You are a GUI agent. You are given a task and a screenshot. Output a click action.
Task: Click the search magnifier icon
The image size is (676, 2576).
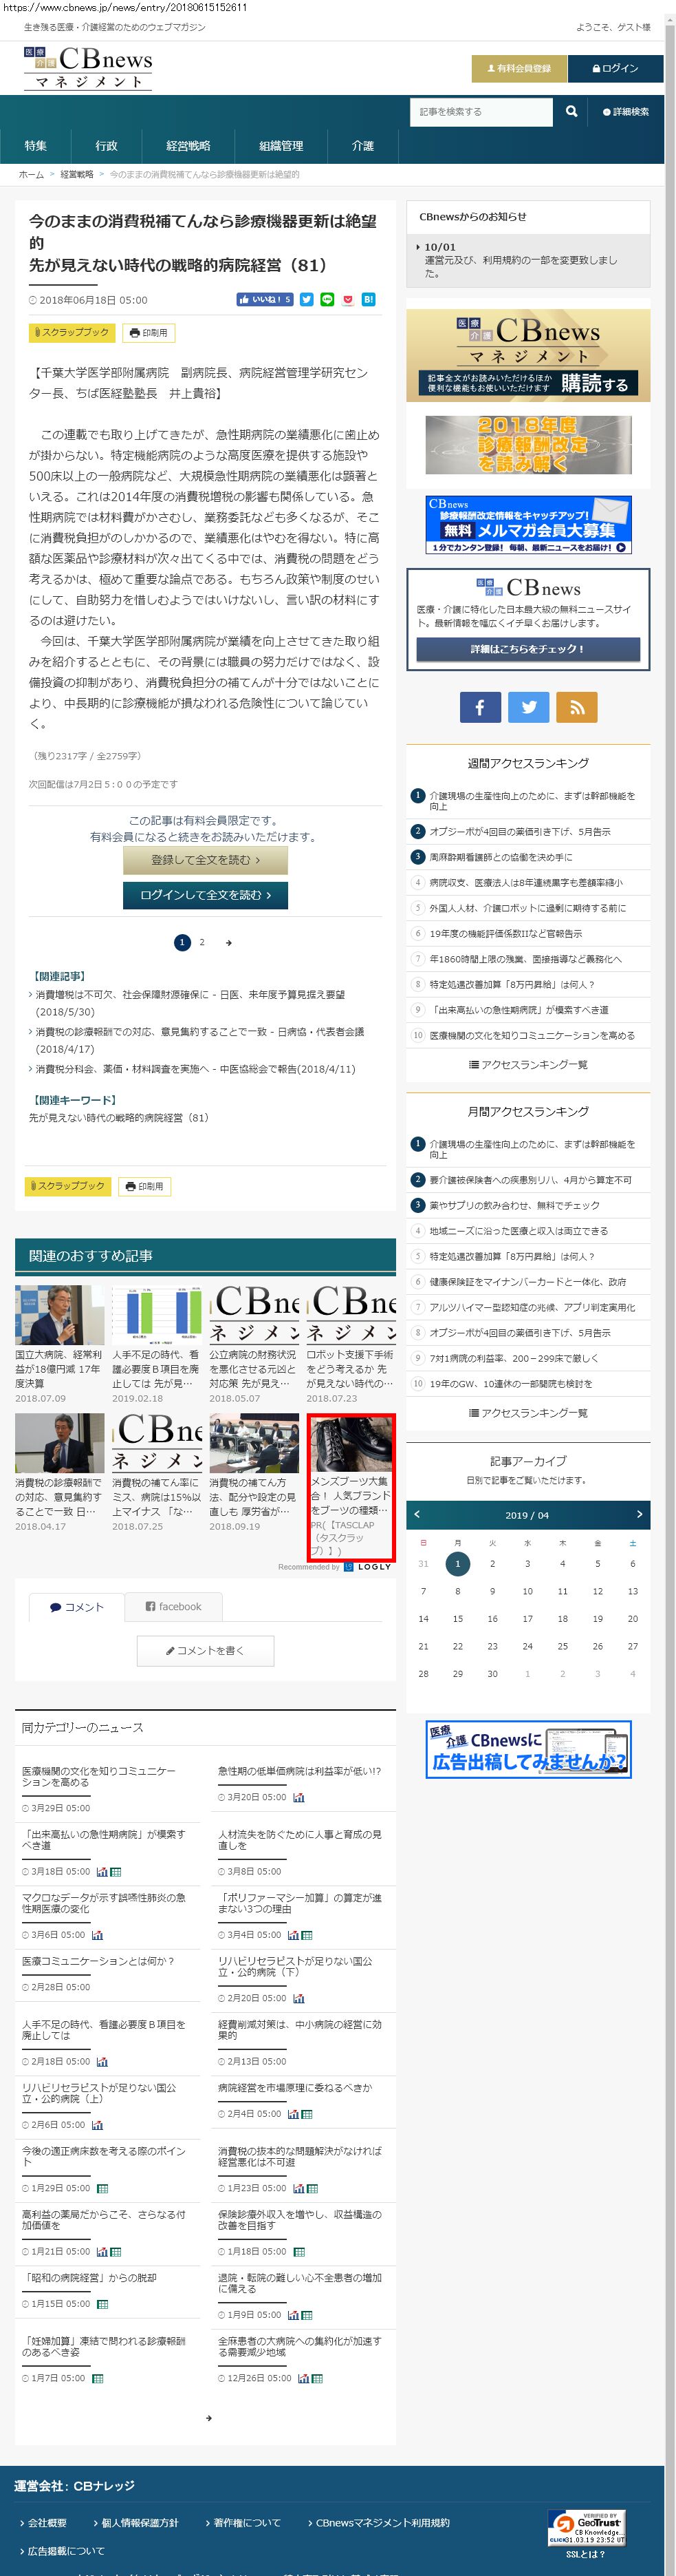point(571,111)
